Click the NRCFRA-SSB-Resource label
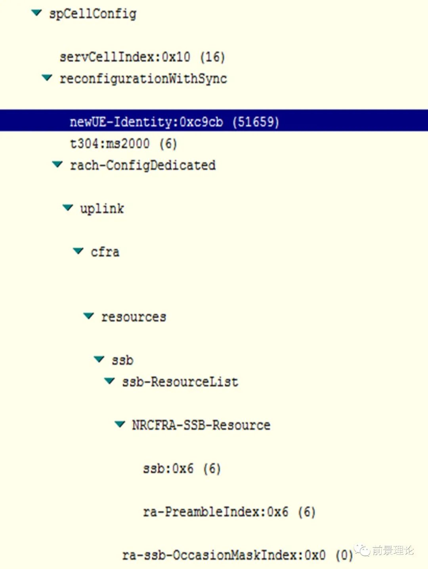 (201, 425)
